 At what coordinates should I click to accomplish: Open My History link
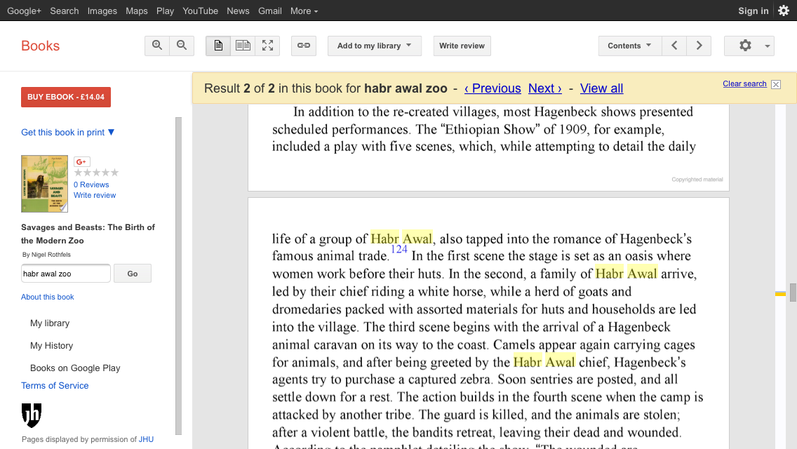click(51, 346)
